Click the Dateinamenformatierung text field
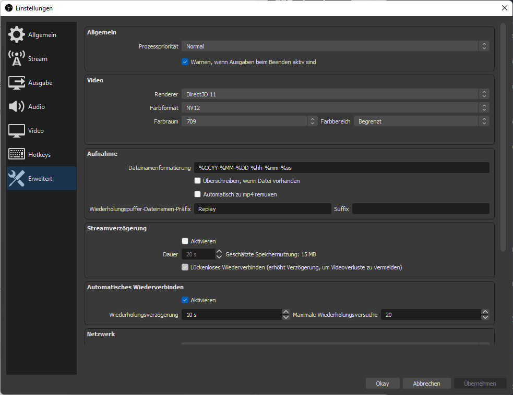The width and height of the screenshot is (513, 395). [x=341, y=168]
